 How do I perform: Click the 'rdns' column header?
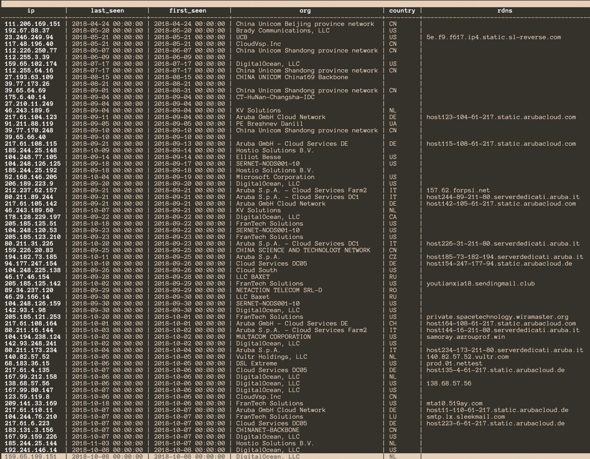point(504,10)
